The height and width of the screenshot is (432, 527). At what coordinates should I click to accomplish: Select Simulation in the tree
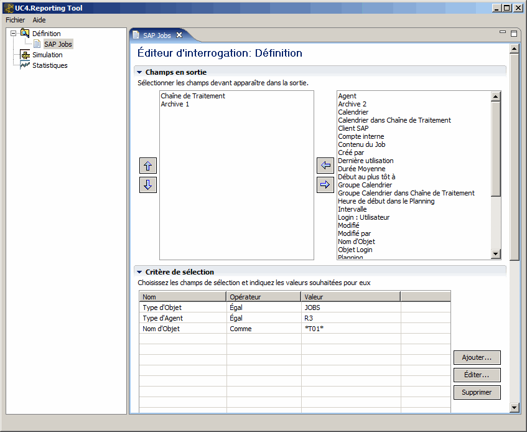[47, 55]
